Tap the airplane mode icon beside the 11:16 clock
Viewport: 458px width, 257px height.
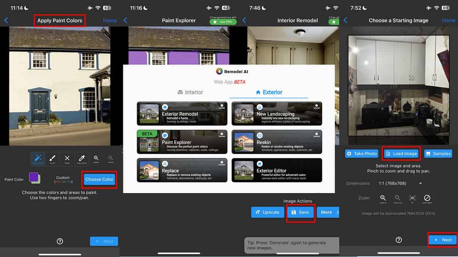pos(209,8)
